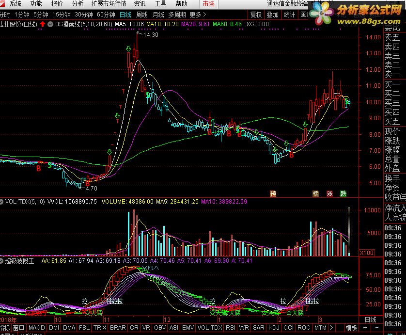This screenshot has height=335, width=406.
Task: Select the EMV indicator tab
Action: 188,328
